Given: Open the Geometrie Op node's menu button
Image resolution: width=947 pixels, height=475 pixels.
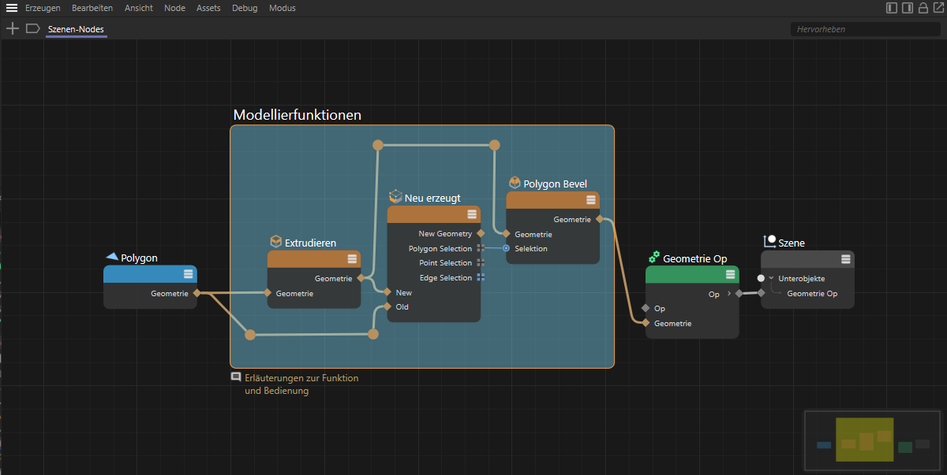Looking at the screenshot, I should point(731,274).
